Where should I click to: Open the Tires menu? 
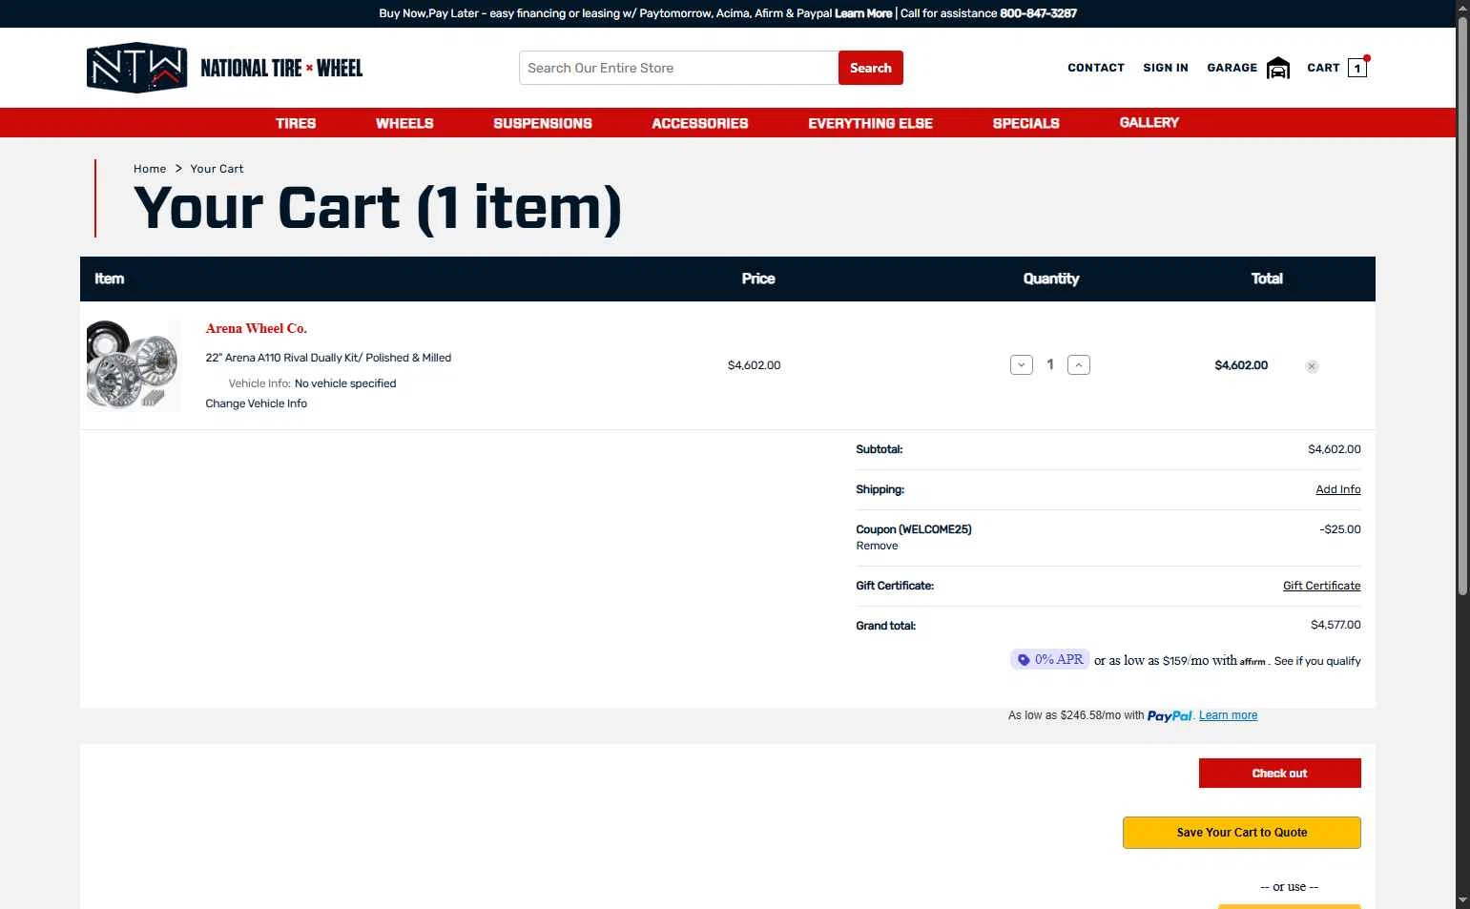pyautogui.click(x=296, y=123)
